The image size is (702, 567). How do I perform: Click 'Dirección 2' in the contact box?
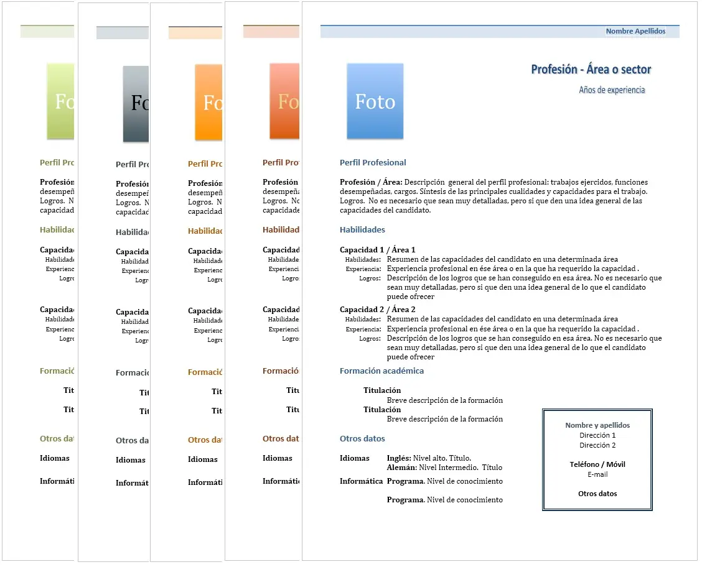pyautogui.click(x=597, y=445)
